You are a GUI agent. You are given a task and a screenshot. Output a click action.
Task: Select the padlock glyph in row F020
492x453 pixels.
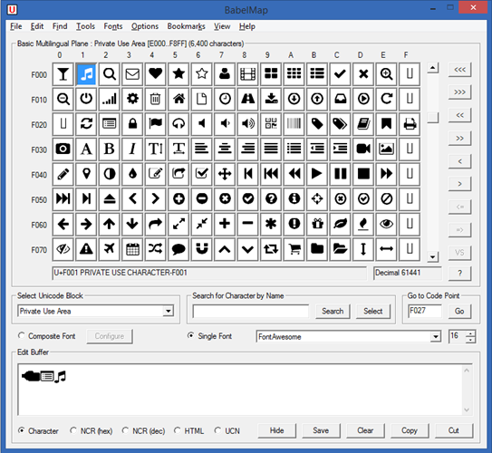pyautogui.click(x=132, y=124)
